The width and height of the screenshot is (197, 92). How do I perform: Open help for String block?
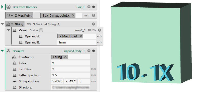93,24
